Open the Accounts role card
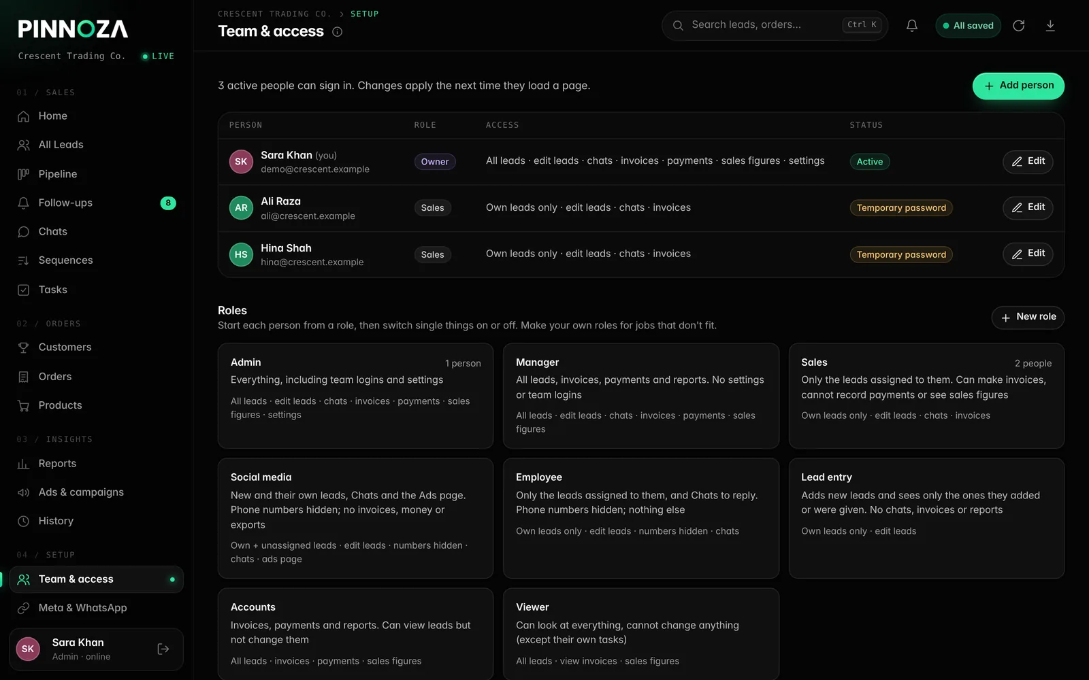 coord(355,634)
